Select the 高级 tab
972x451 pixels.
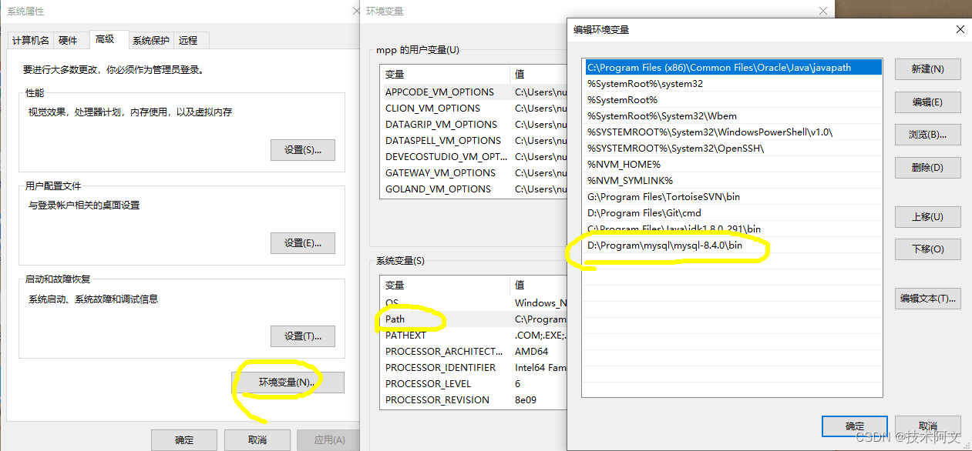point(105,39)
